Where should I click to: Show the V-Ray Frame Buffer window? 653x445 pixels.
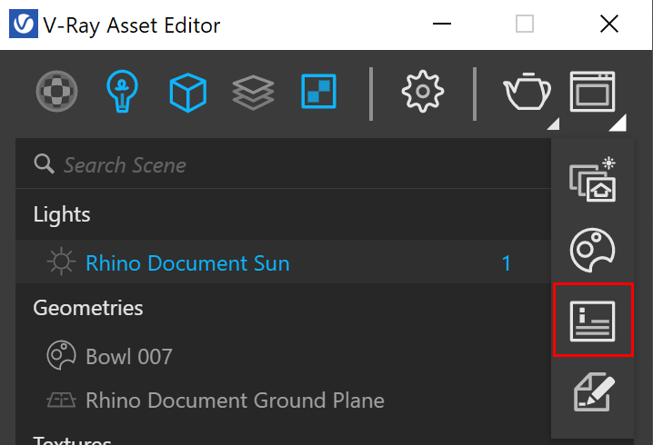pyautogui.click(x=592, y=92)
